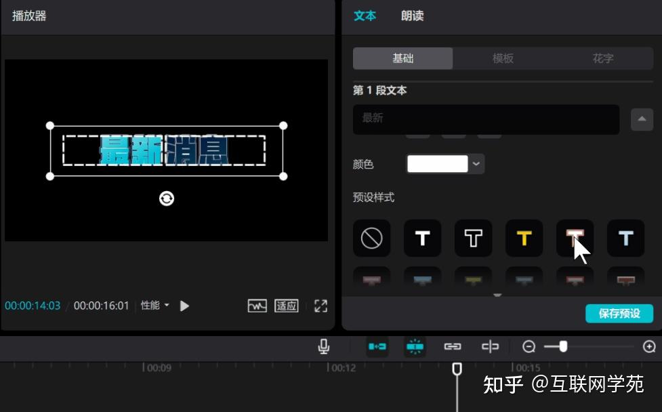The height and width of the screenshot is (412, 662).
Task: Zoom in the timeline with the plus magnifier
Action: click(649, 346)
